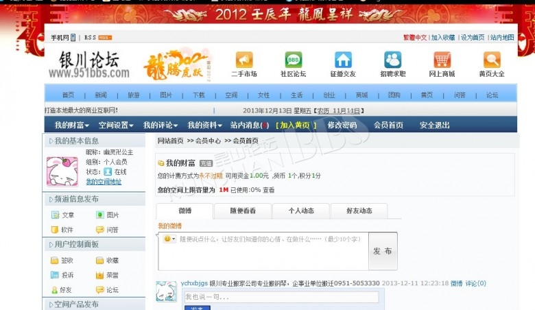Collapse the 我的基本信息 section

click(73, 141)
